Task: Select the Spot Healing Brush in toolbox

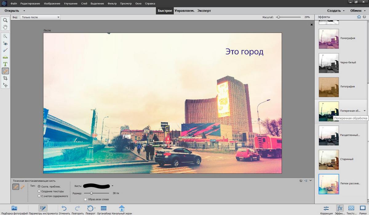Action: click(5, 71)
